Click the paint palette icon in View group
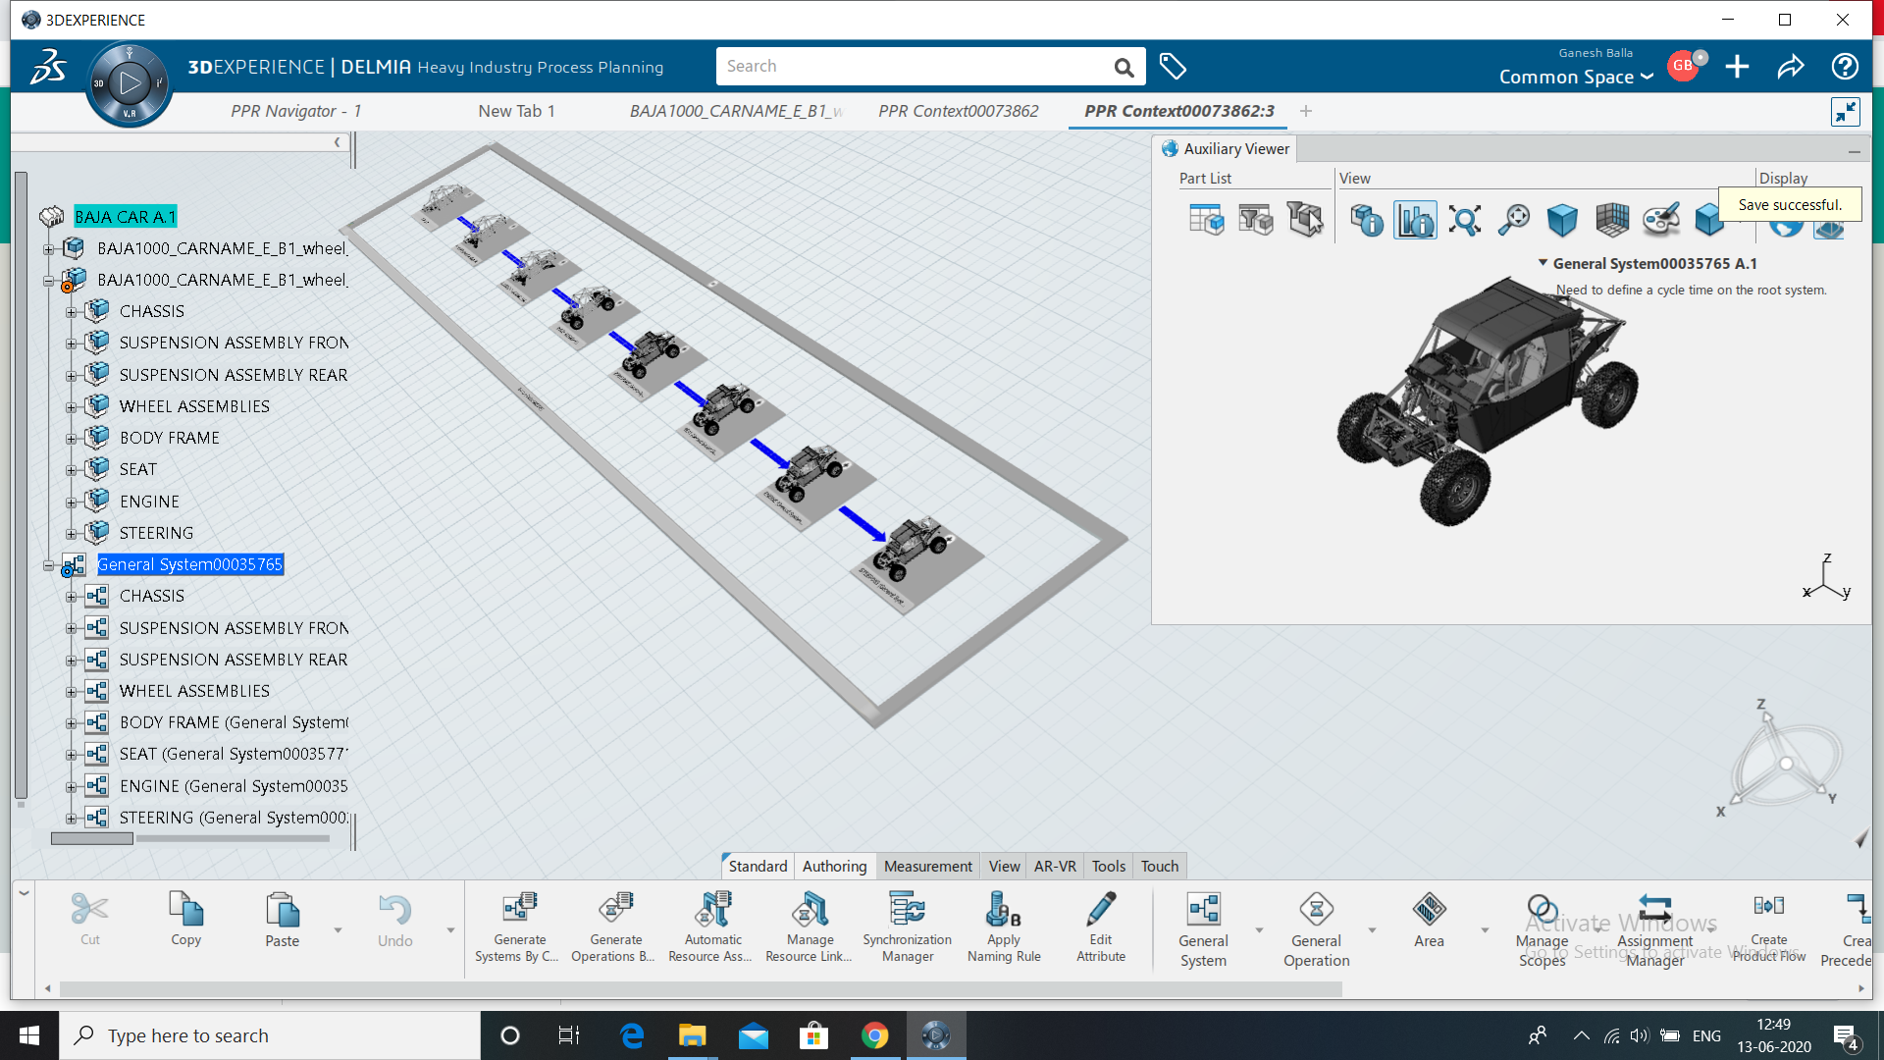Image resolution: width=1884 pixels, height=1060 pixels. tap(1660, 220)
